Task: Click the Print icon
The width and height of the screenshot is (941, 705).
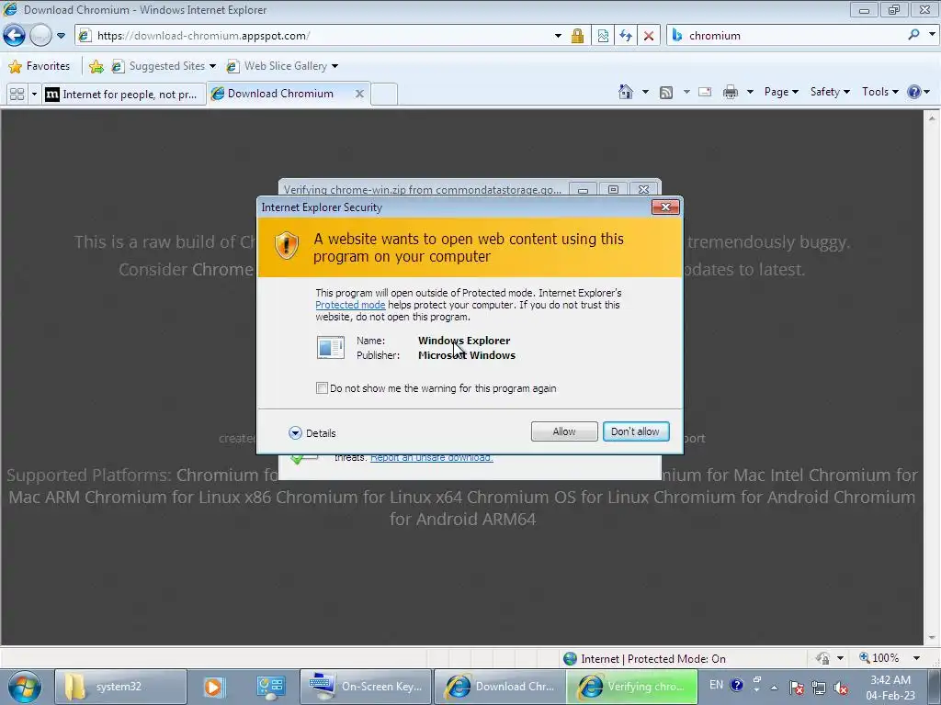Action: 731,92
